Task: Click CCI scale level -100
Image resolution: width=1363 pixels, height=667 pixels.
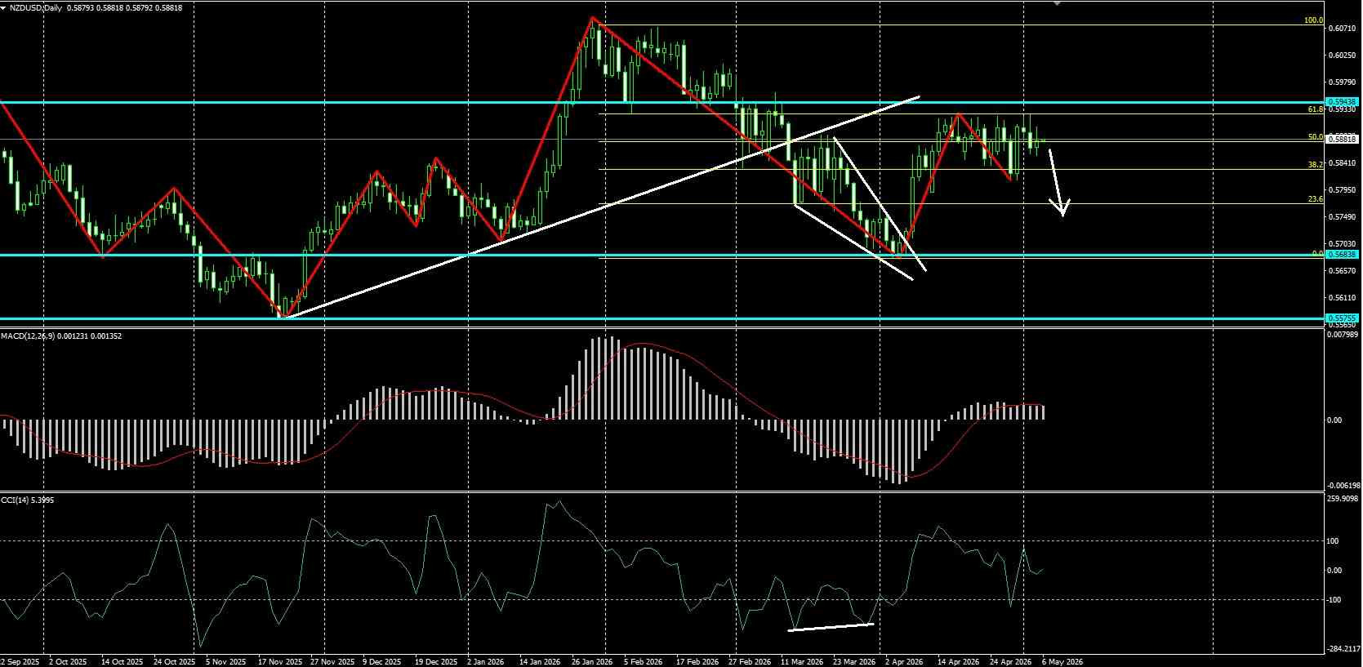Action: tap(1334, 600)
